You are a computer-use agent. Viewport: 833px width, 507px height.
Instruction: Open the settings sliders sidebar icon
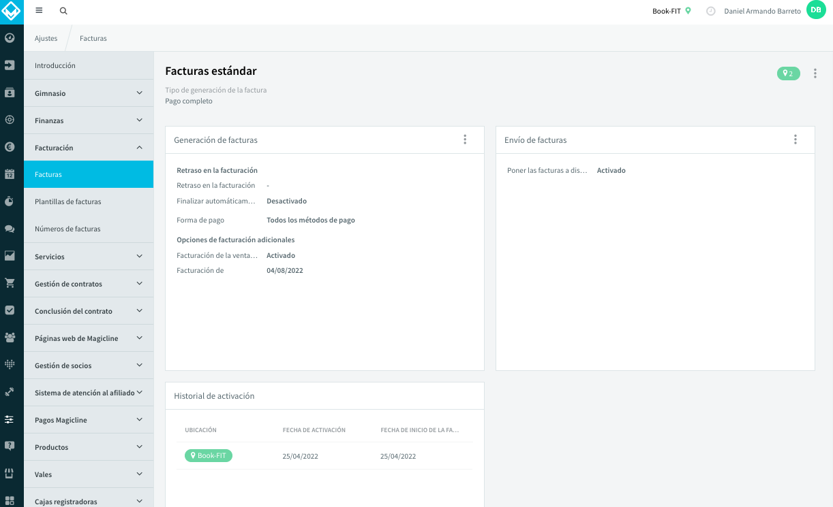(10, 419)
